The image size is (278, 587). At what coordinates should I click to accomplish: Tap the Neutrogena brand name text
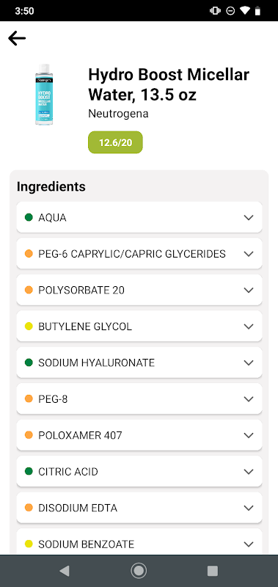[118, 114]
